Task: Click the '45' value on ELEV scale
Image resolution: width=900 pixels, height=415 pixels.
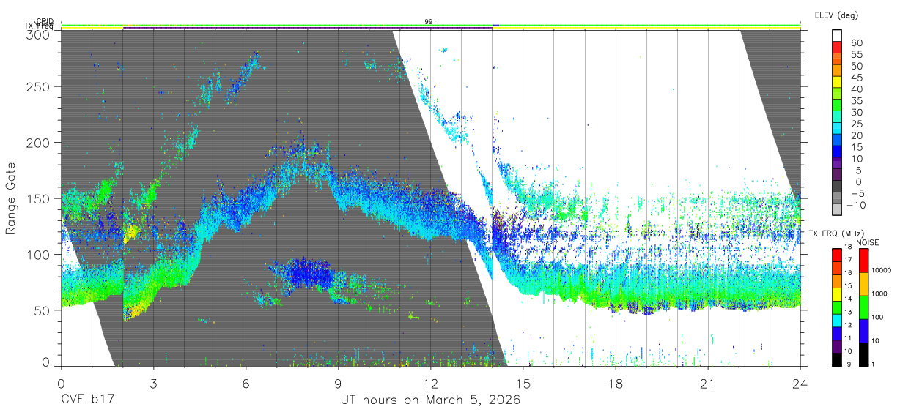Action: point(856,78)
